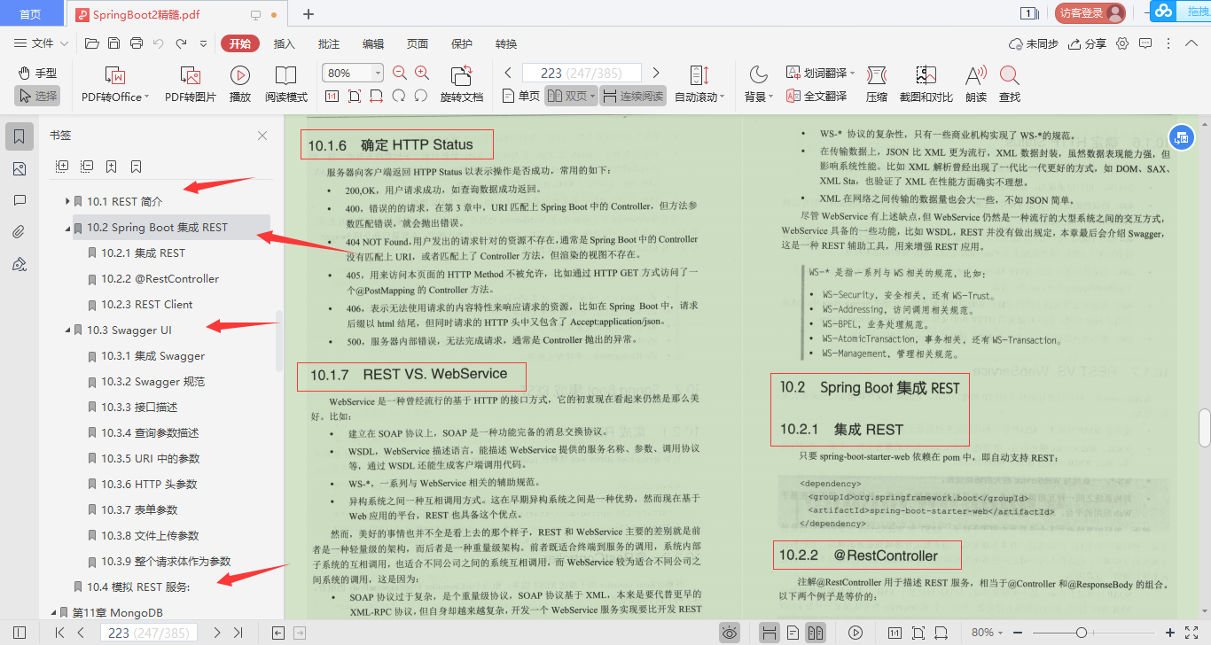Switch to the 保护 tab

461,43
